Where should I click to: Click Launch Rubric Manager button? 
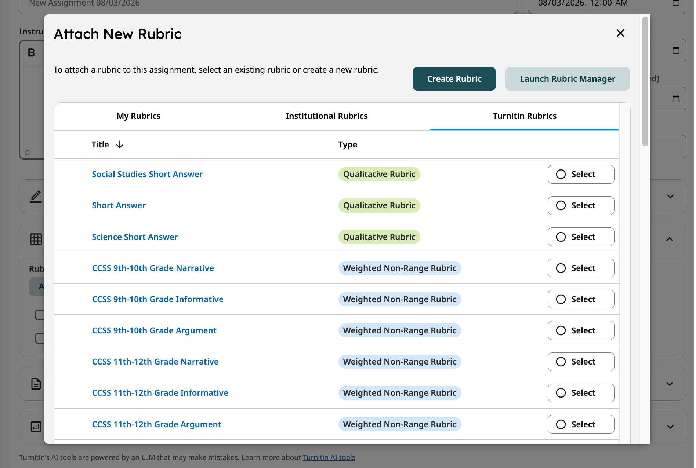point(568,79)
